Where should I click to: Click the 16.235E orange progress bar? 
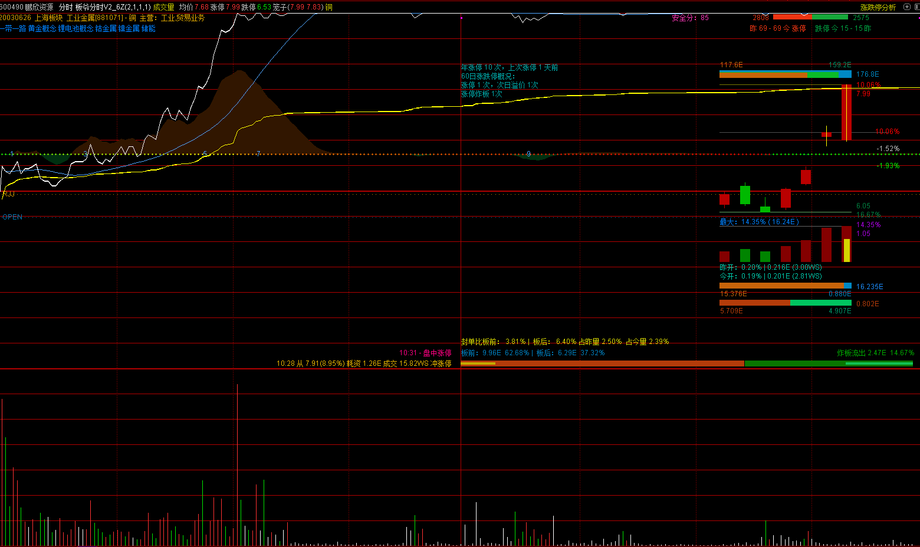click(x=786, y=286)
